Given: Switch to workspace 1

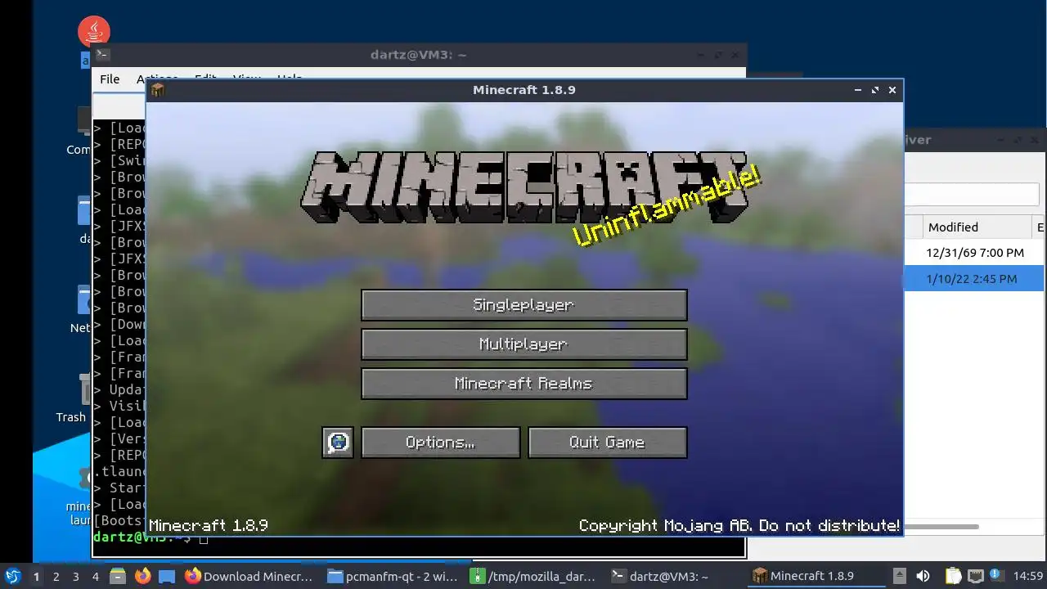Looking at the screenshot, I should pos(36,577).
